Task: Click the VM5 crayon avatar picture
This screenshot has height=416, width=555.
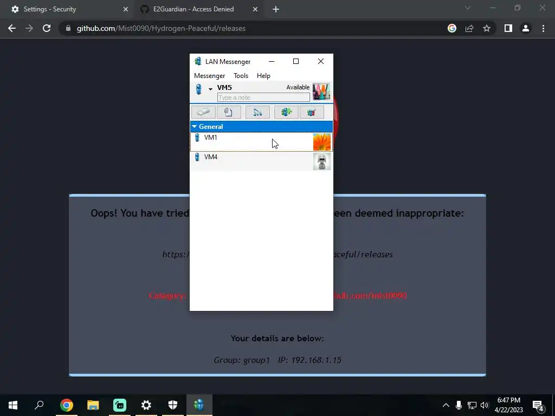Action: pyautogui.click(x=321, y=92)
